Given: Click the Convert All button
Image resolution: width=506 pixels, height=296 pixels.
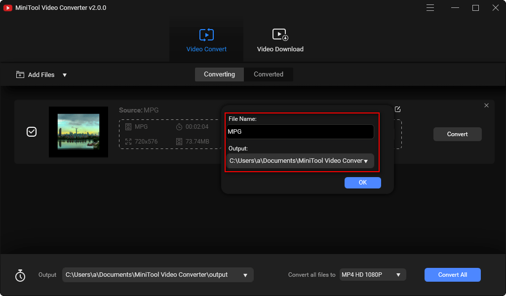Looking at the screenshot, I should click(452, 275).
